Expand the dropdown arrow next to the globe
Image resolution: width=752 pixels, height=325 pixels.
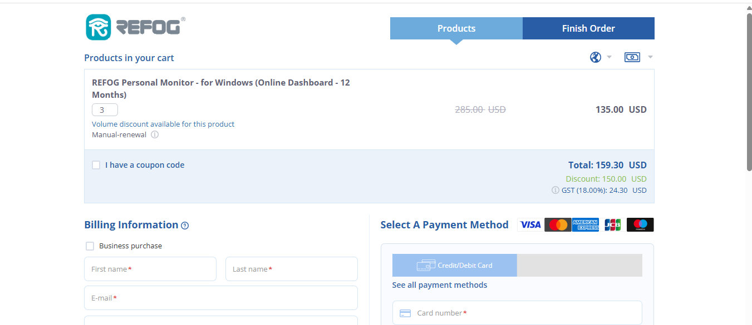[609, 57]
